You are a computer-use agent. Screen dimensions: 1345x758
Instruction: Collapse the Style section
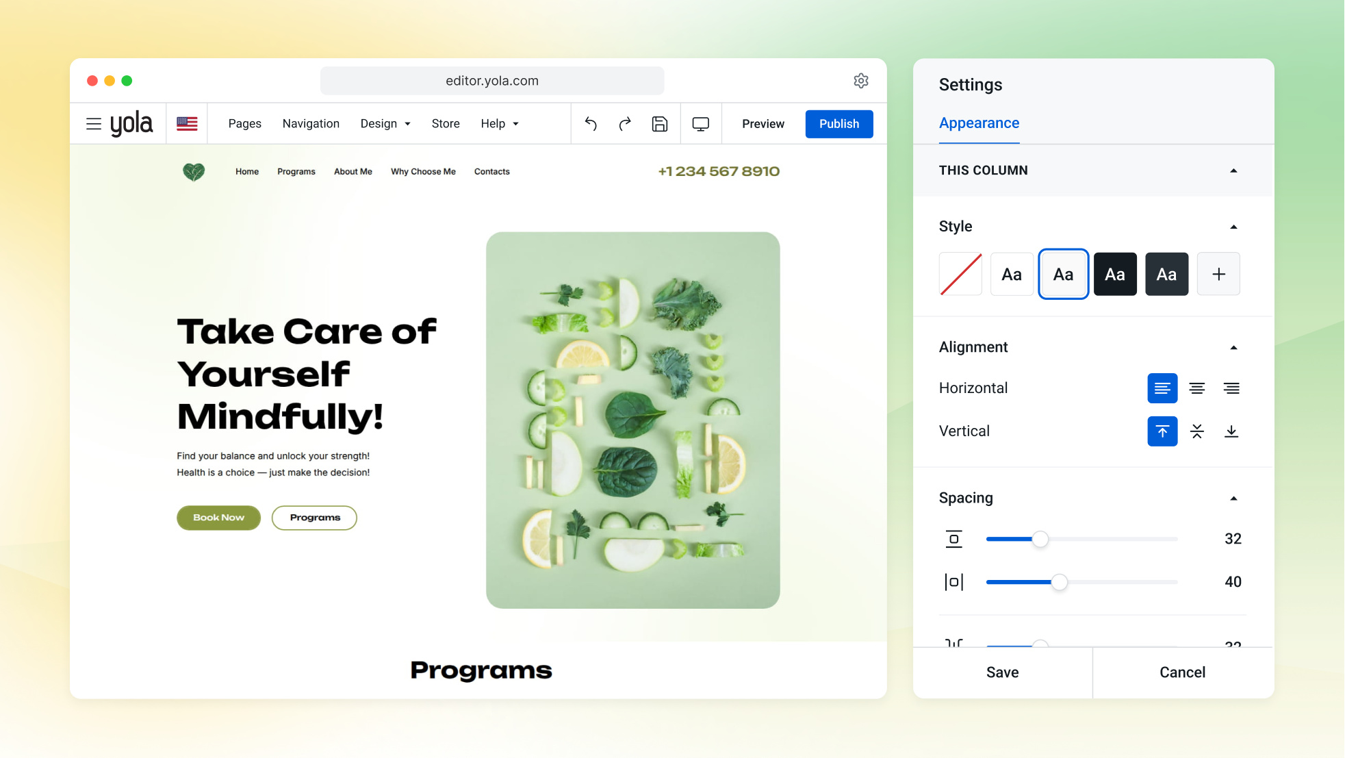pos(1233,227)
